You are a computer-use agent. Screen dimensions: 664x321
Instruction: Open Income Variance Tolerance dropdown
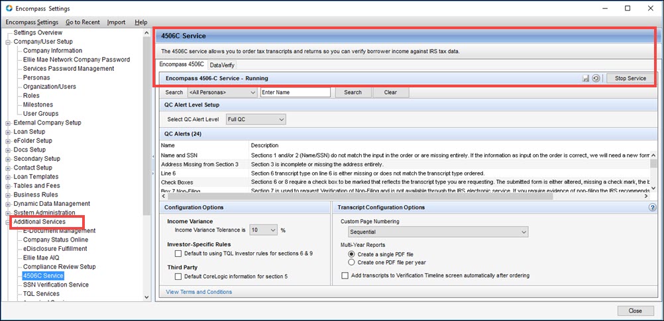(263, 230)
